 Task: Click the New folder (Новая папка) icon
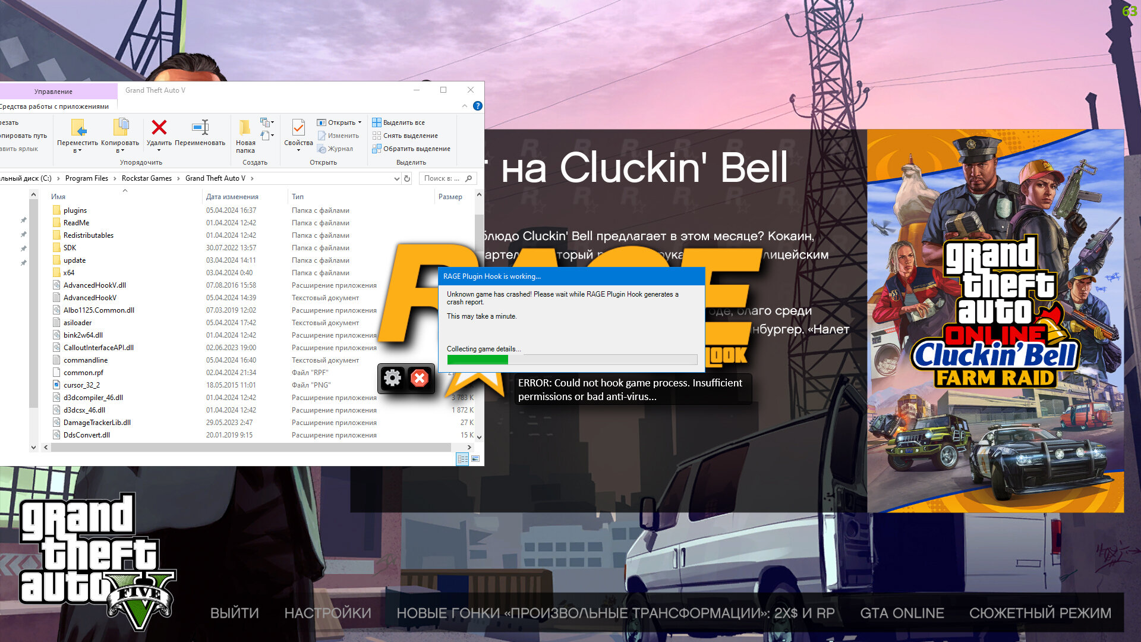click(245, 128)
